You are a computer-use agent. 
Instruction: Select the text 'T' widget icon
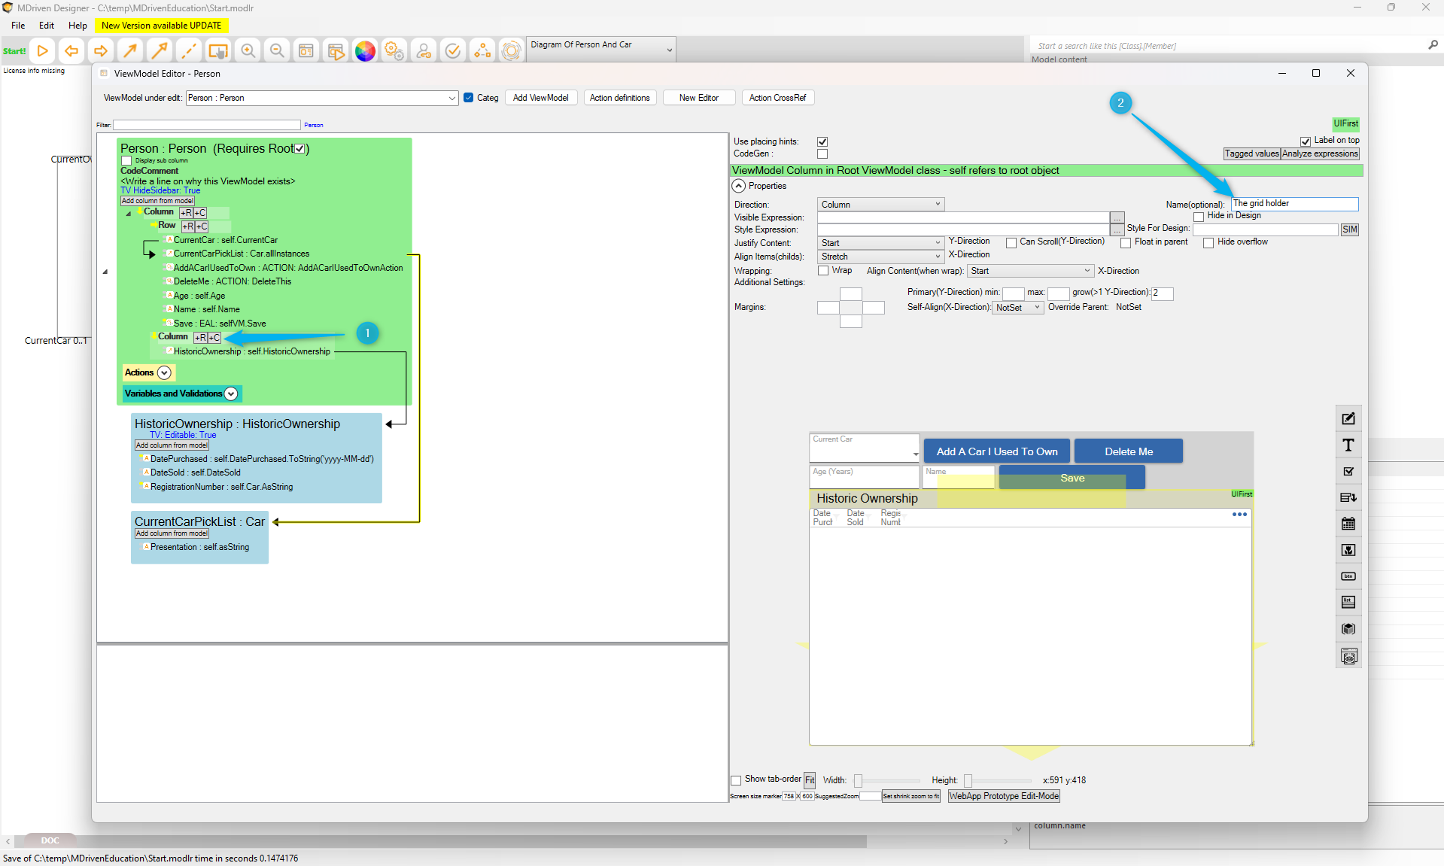(x=1348, y=445)
